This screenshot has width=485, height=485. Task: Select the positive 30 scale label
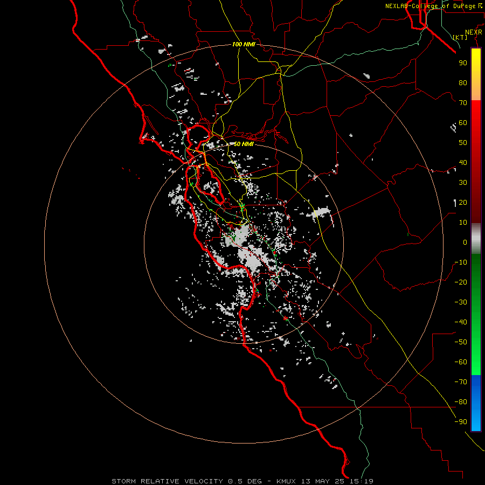(463, 183)
